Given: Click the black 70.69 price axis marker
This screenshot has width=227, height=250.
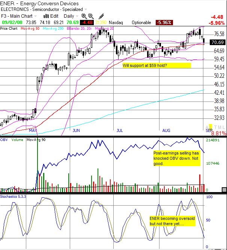Looking at the screenshot, I should click(218, 42).
